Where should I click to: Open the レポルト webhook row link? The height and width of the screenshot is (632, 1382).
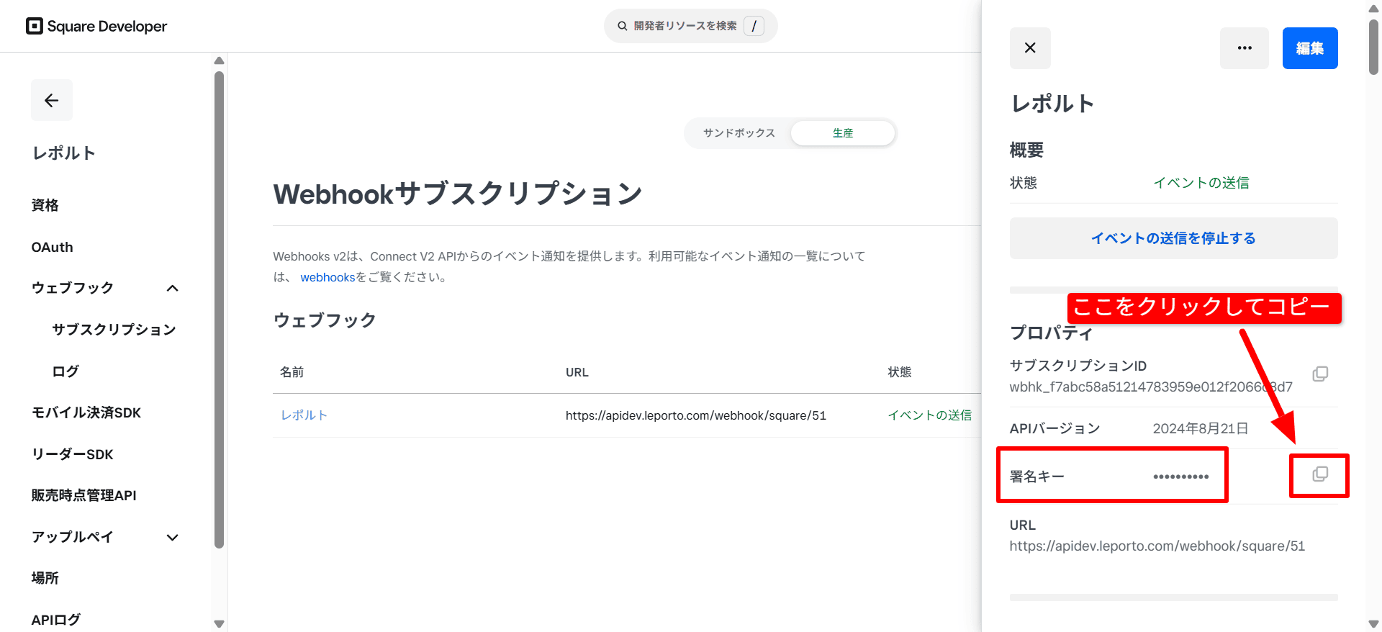click(x=304, y=415)
